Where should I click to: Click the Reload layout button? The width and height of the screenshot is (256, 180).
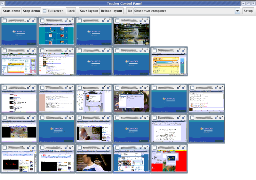pyautogui.click(x=111, y=11)
